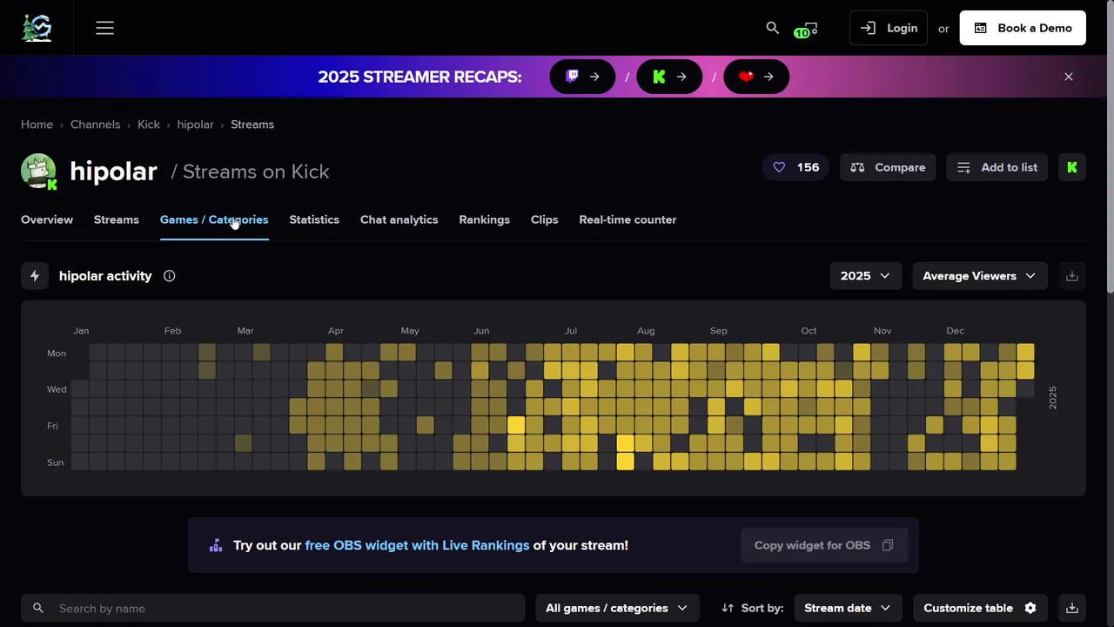Viewport: 1114px width, 627px height.
Task: Click Add to list button
Action: coord(997,167)
